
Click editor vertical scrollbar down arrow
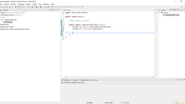pos(155,75)
